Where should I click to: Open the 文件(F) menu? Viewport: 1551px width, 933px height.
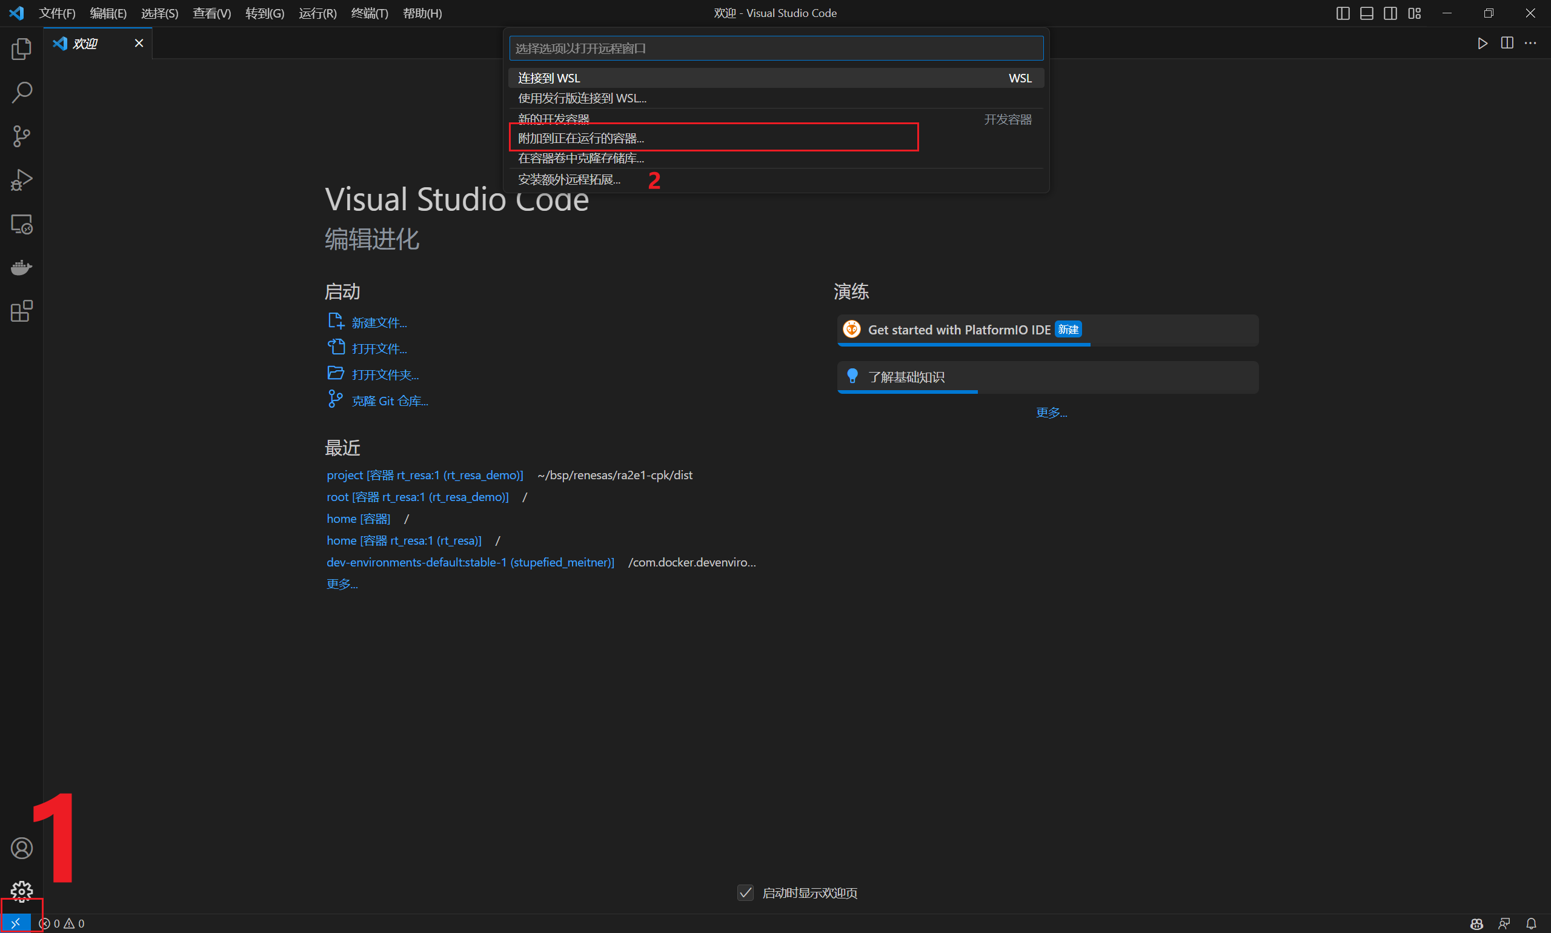tap(57, 13)
